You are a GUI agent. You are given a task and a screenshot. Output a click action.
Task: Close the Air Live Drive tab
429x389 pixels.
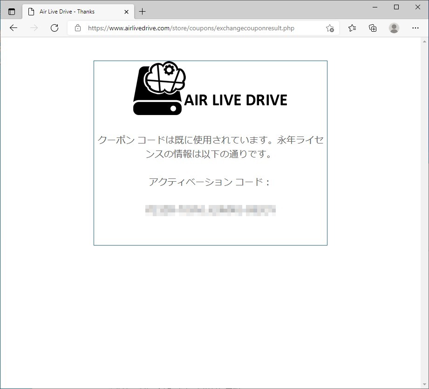click(126, 12)
